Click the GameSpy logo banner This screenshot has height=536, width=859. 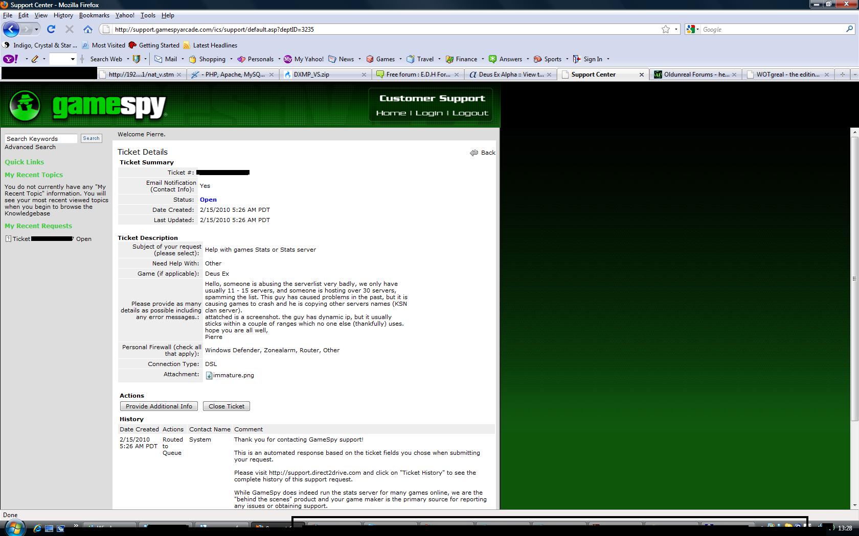pyautogui.click(x=88, y=106)
